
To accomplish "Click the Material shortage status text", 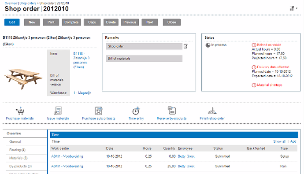I will [270, 85].
